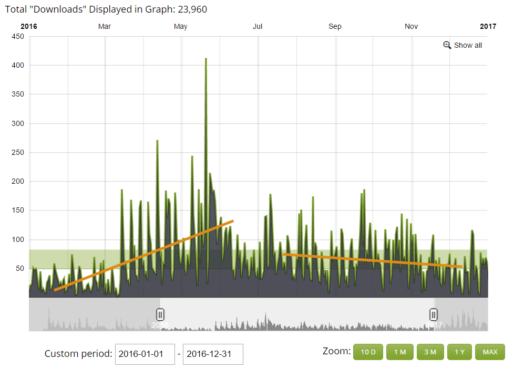Click the Nov label on the time axis

[x=411, y=27]
